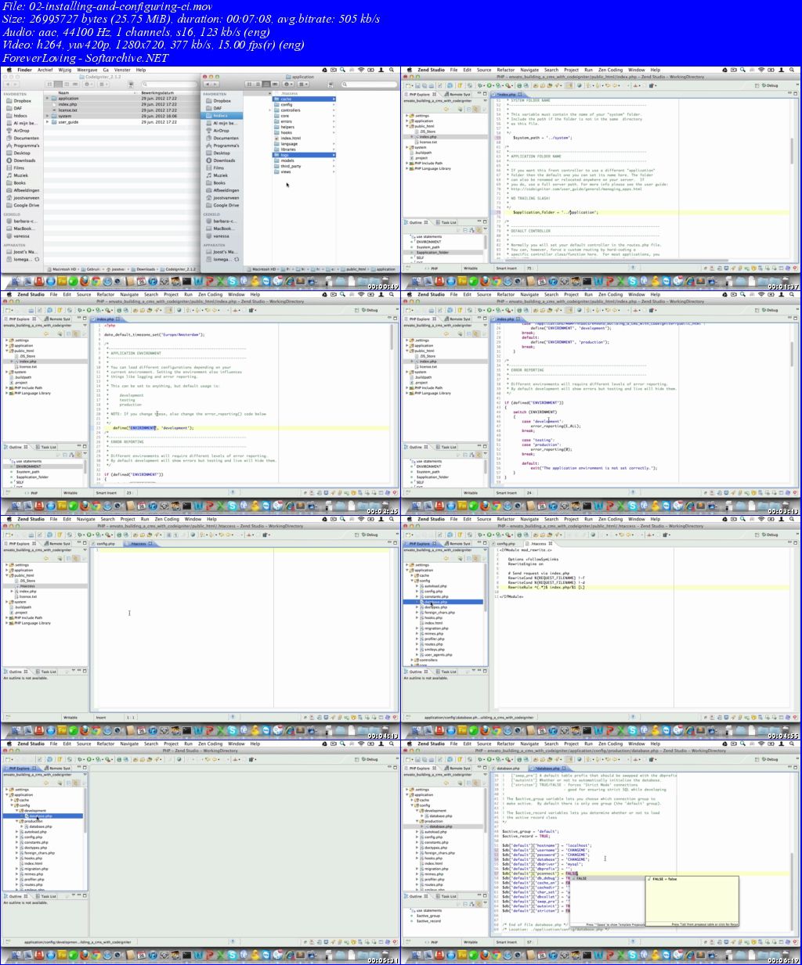Select "$system_path" in Outline of 00:01:37 frame
Viewport: 802px width, 965px height.
click(x=428, y=247)
